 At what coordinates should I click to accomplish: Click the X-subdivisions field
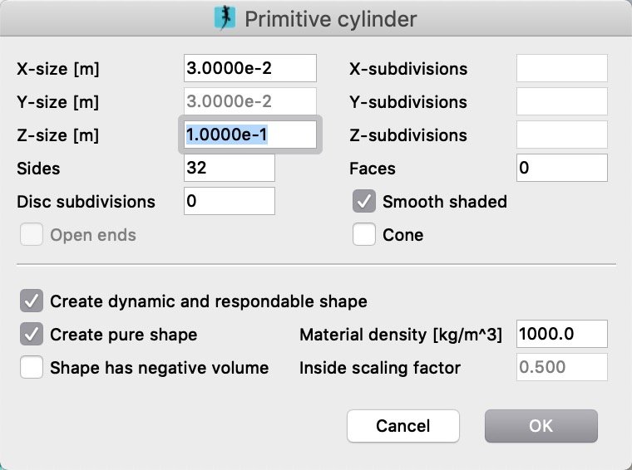coord(562,68)
